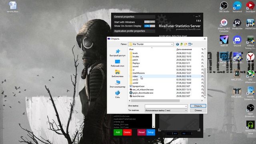Select Рабочий стол in the dialog sidebar
256x144 pixels.
coord(117,63)
